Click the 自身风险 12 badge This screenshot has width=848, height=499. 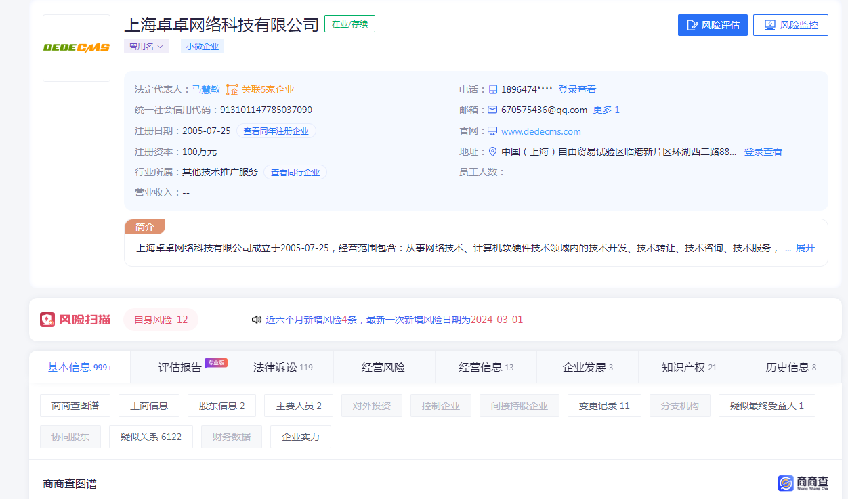[x=161, y=320]
